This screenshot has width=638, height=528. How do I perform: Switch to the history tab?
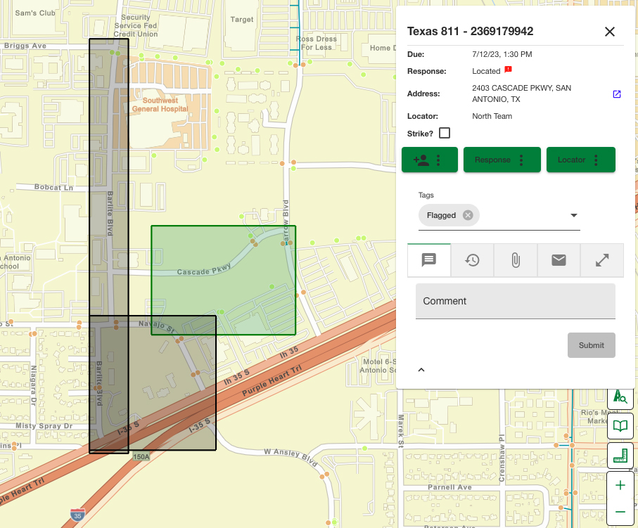tap(472, 260)
